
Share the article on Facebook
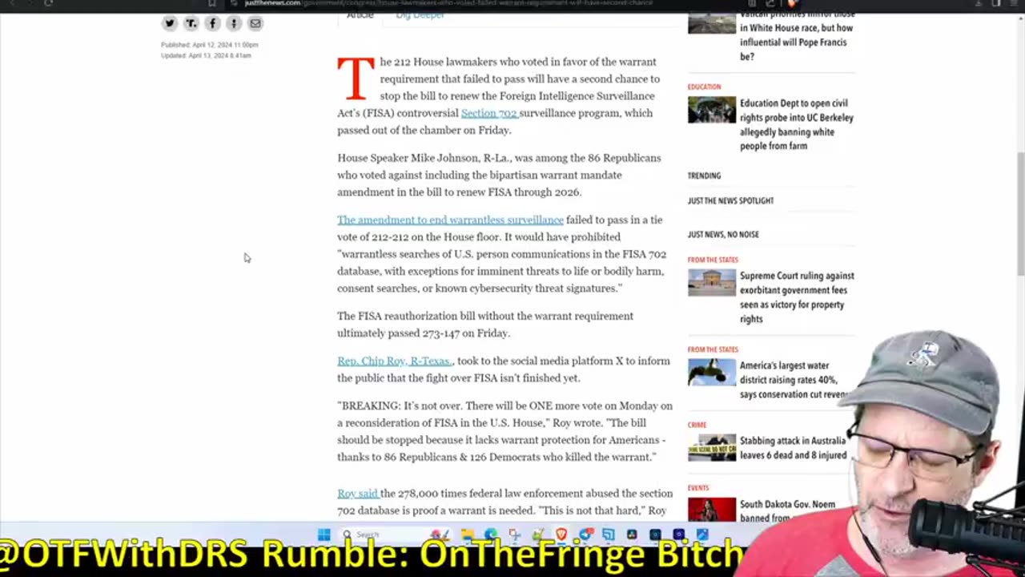(212, 23)
